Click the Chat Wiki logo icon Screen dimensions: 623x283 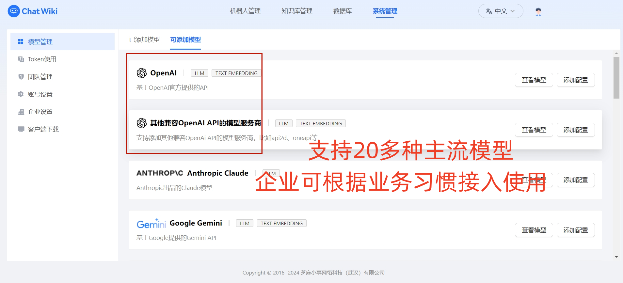pyautogui.click(x=14, y=11)
